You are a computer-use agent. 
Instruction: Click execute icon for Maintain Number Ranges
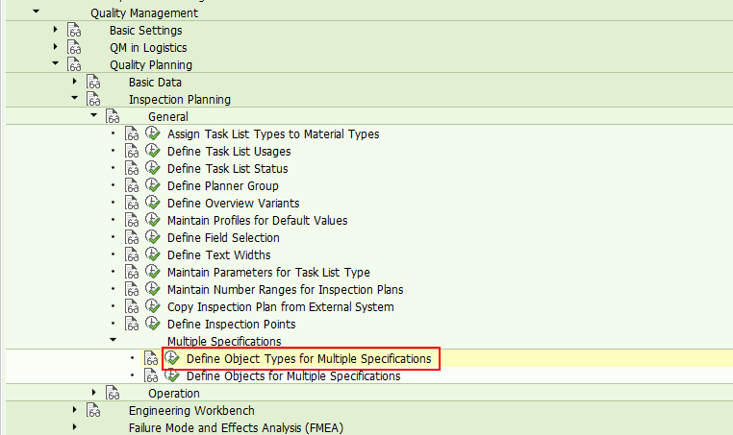pyautogui.click(x=152, y=290)
